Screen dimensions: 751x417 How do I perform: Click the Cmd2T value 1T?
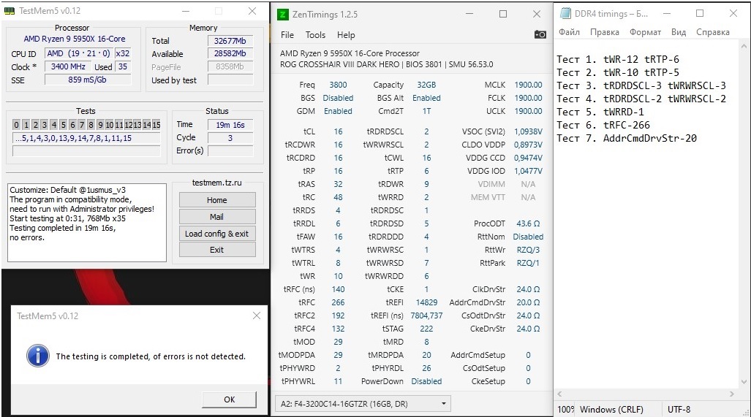(426, 111)
